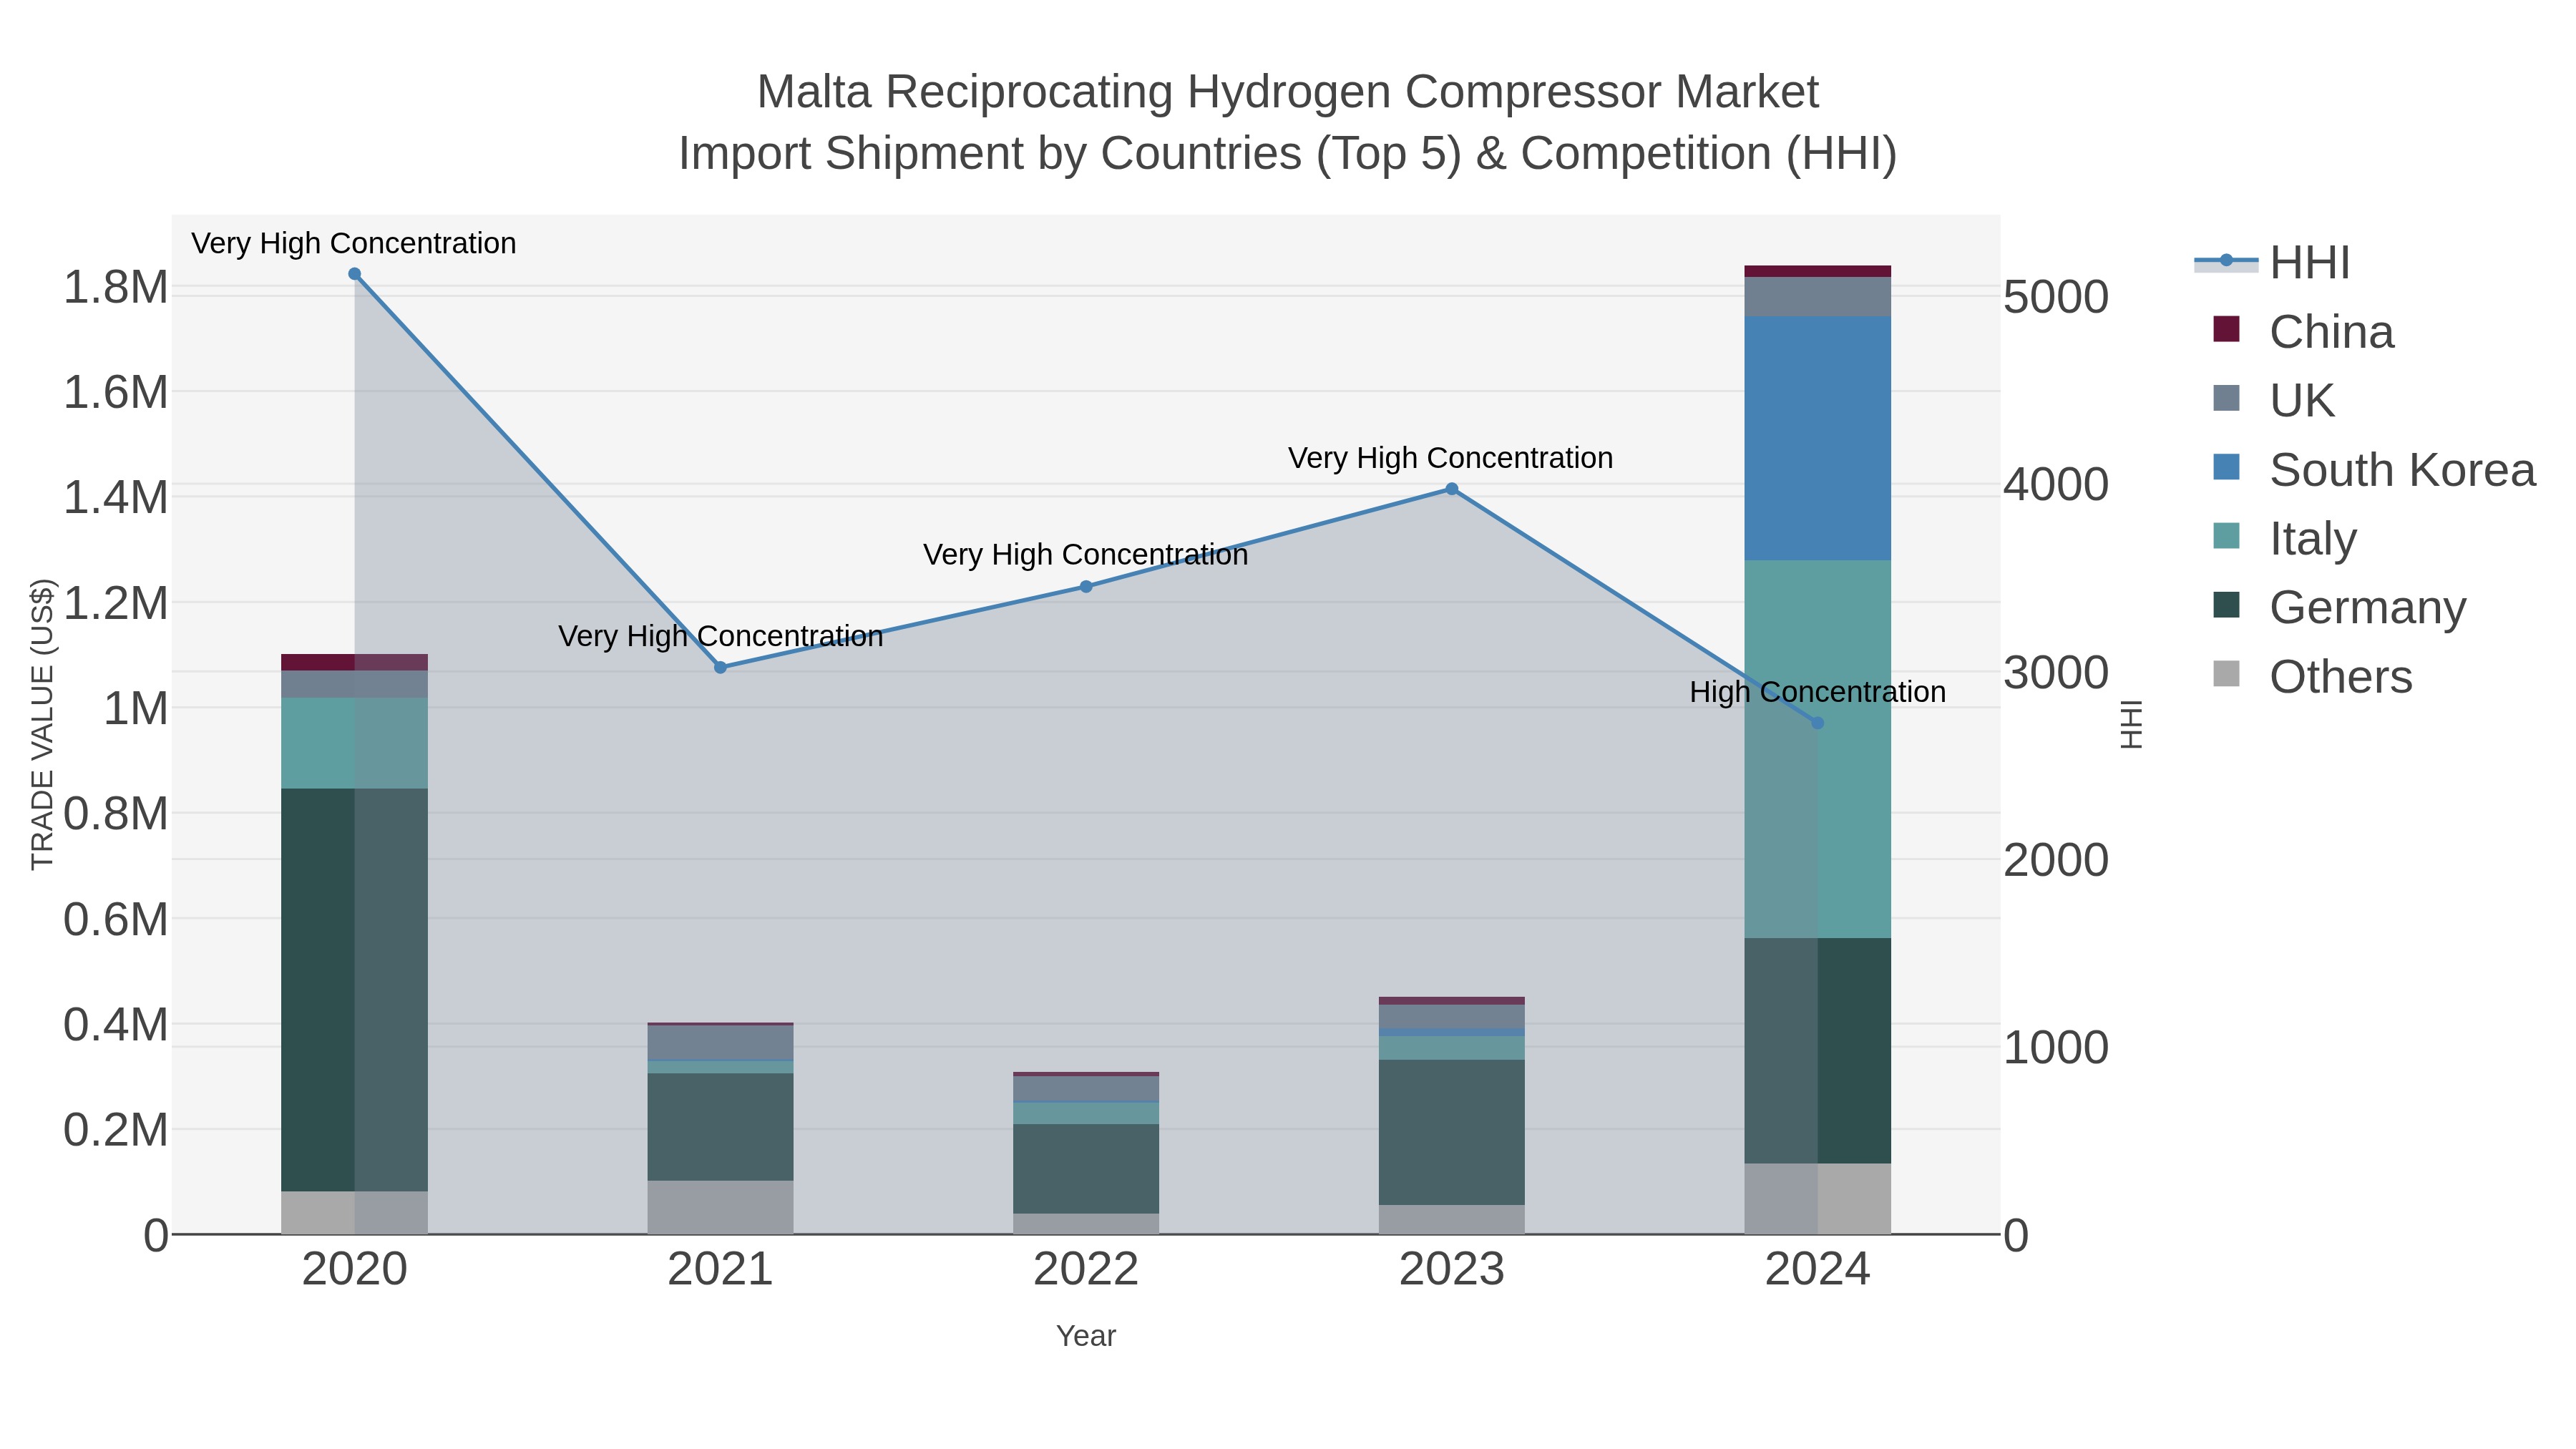The width and height of the screenshot is (2576, 1449).
Task: Select the 2023 HHI data point
Action: tap(1452, 489)
